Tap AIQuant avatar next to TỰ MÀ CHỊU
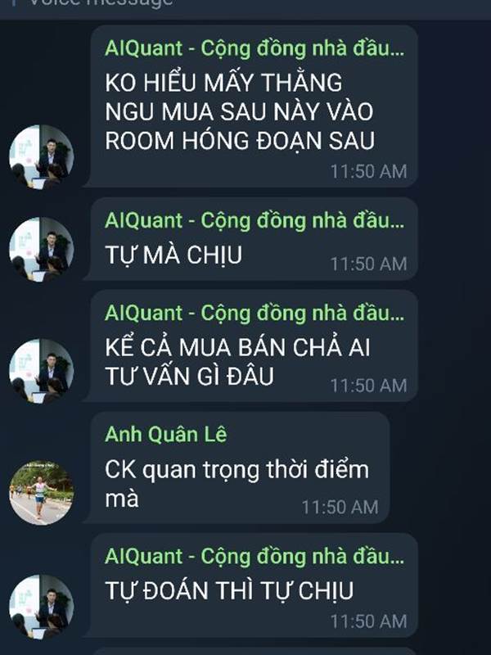Screen dimensions: 491x655 pos(42,250)
